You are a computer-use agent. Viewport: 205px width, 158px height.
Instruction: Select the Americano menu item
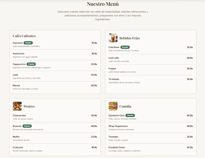coord(18,53)
